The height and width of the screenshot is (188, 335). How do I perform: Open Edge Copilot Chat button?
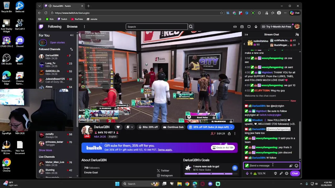[295, 13]
